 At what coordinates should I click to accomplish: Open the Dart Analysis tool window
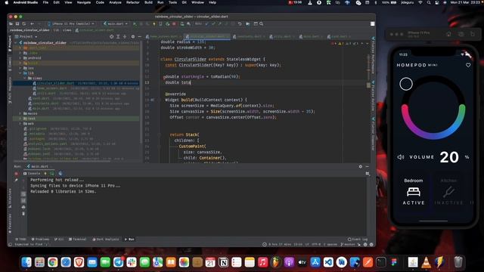pyautogui.click(x=106, y=240)
